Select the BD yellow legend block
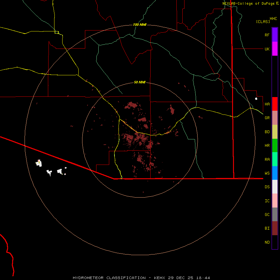280x280 pixels. [275, 132]
